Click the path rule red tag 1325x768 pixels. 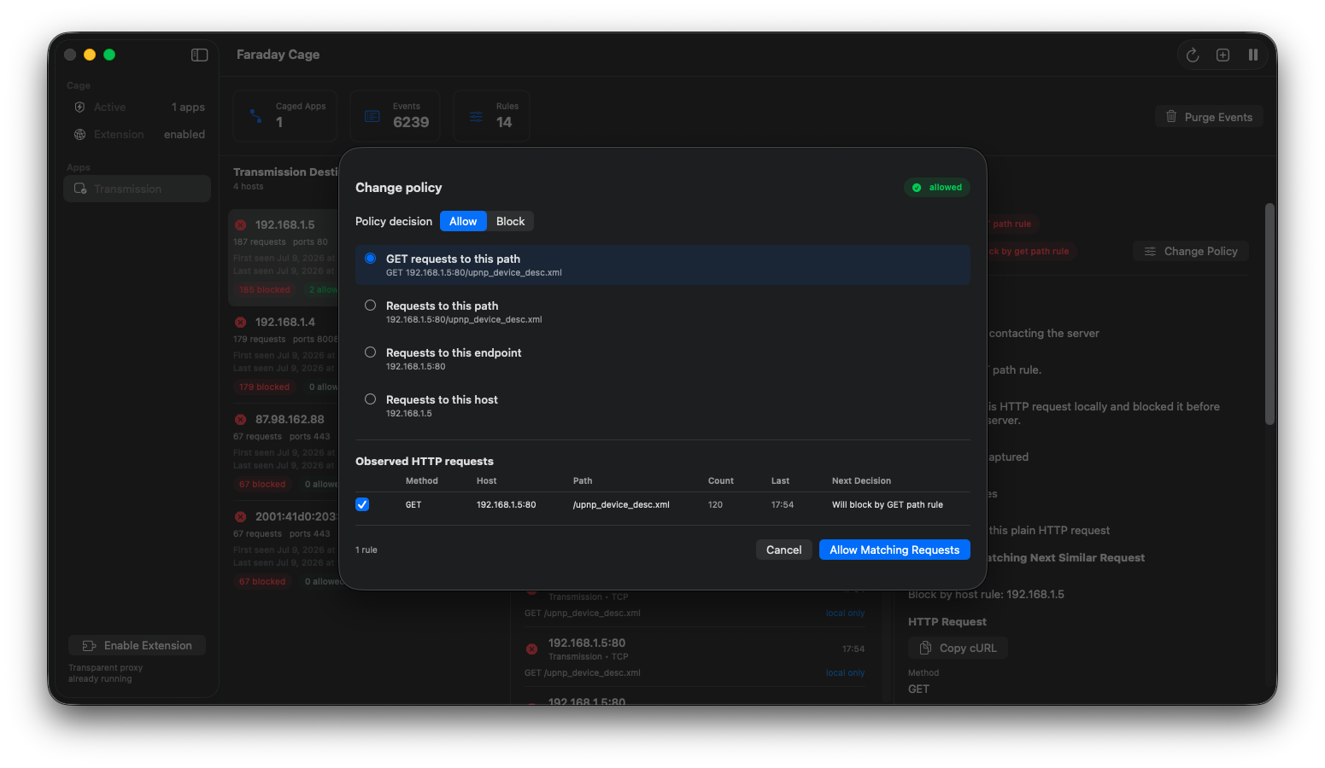click(1012, 224)
